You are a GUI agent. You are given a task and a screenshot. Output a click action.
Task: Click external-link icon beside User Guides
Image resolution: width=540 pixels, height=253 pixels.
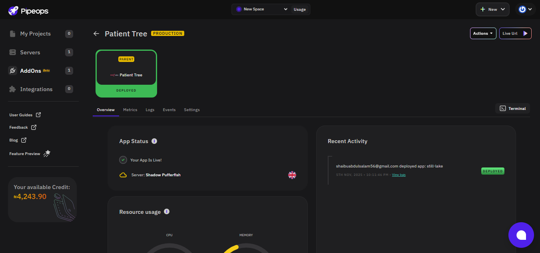(38, 115)
